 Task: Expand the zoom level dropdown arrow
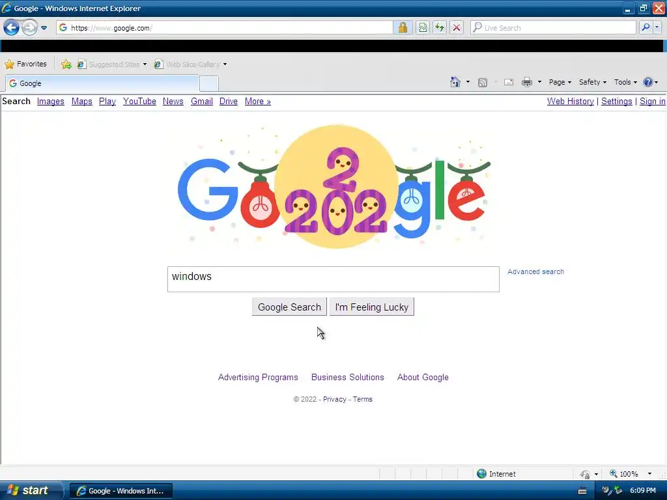pyautogui.click(x=649, y=474)
